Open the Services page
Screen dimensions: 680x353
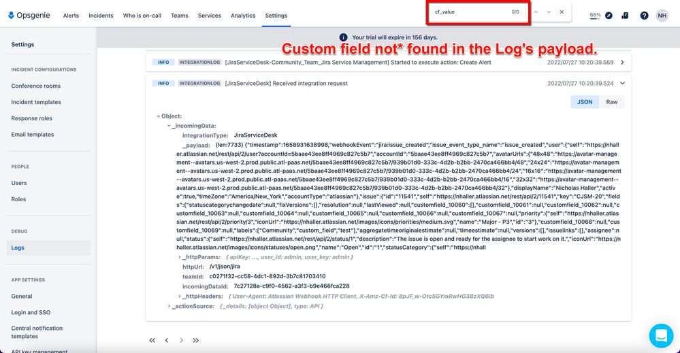(210, 16)
